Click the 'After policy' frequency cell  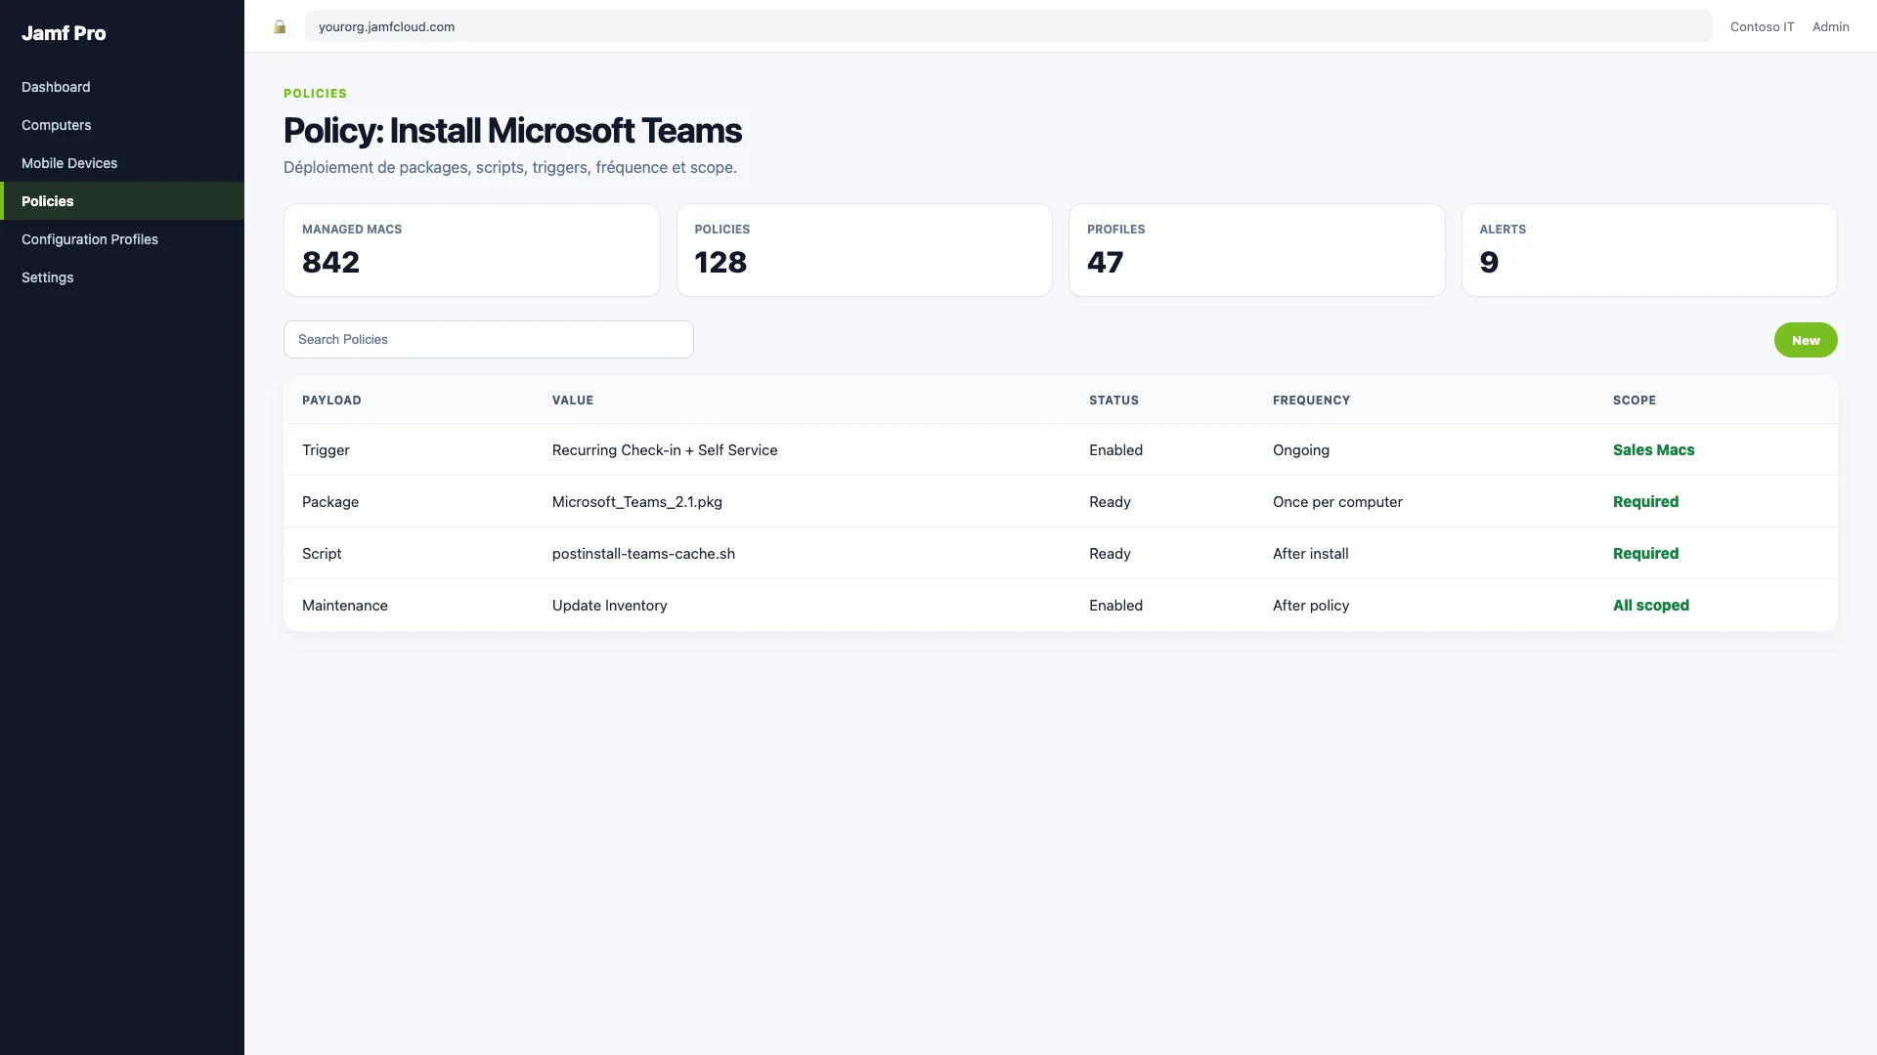pyautogui.click(x=1311, y=605)
